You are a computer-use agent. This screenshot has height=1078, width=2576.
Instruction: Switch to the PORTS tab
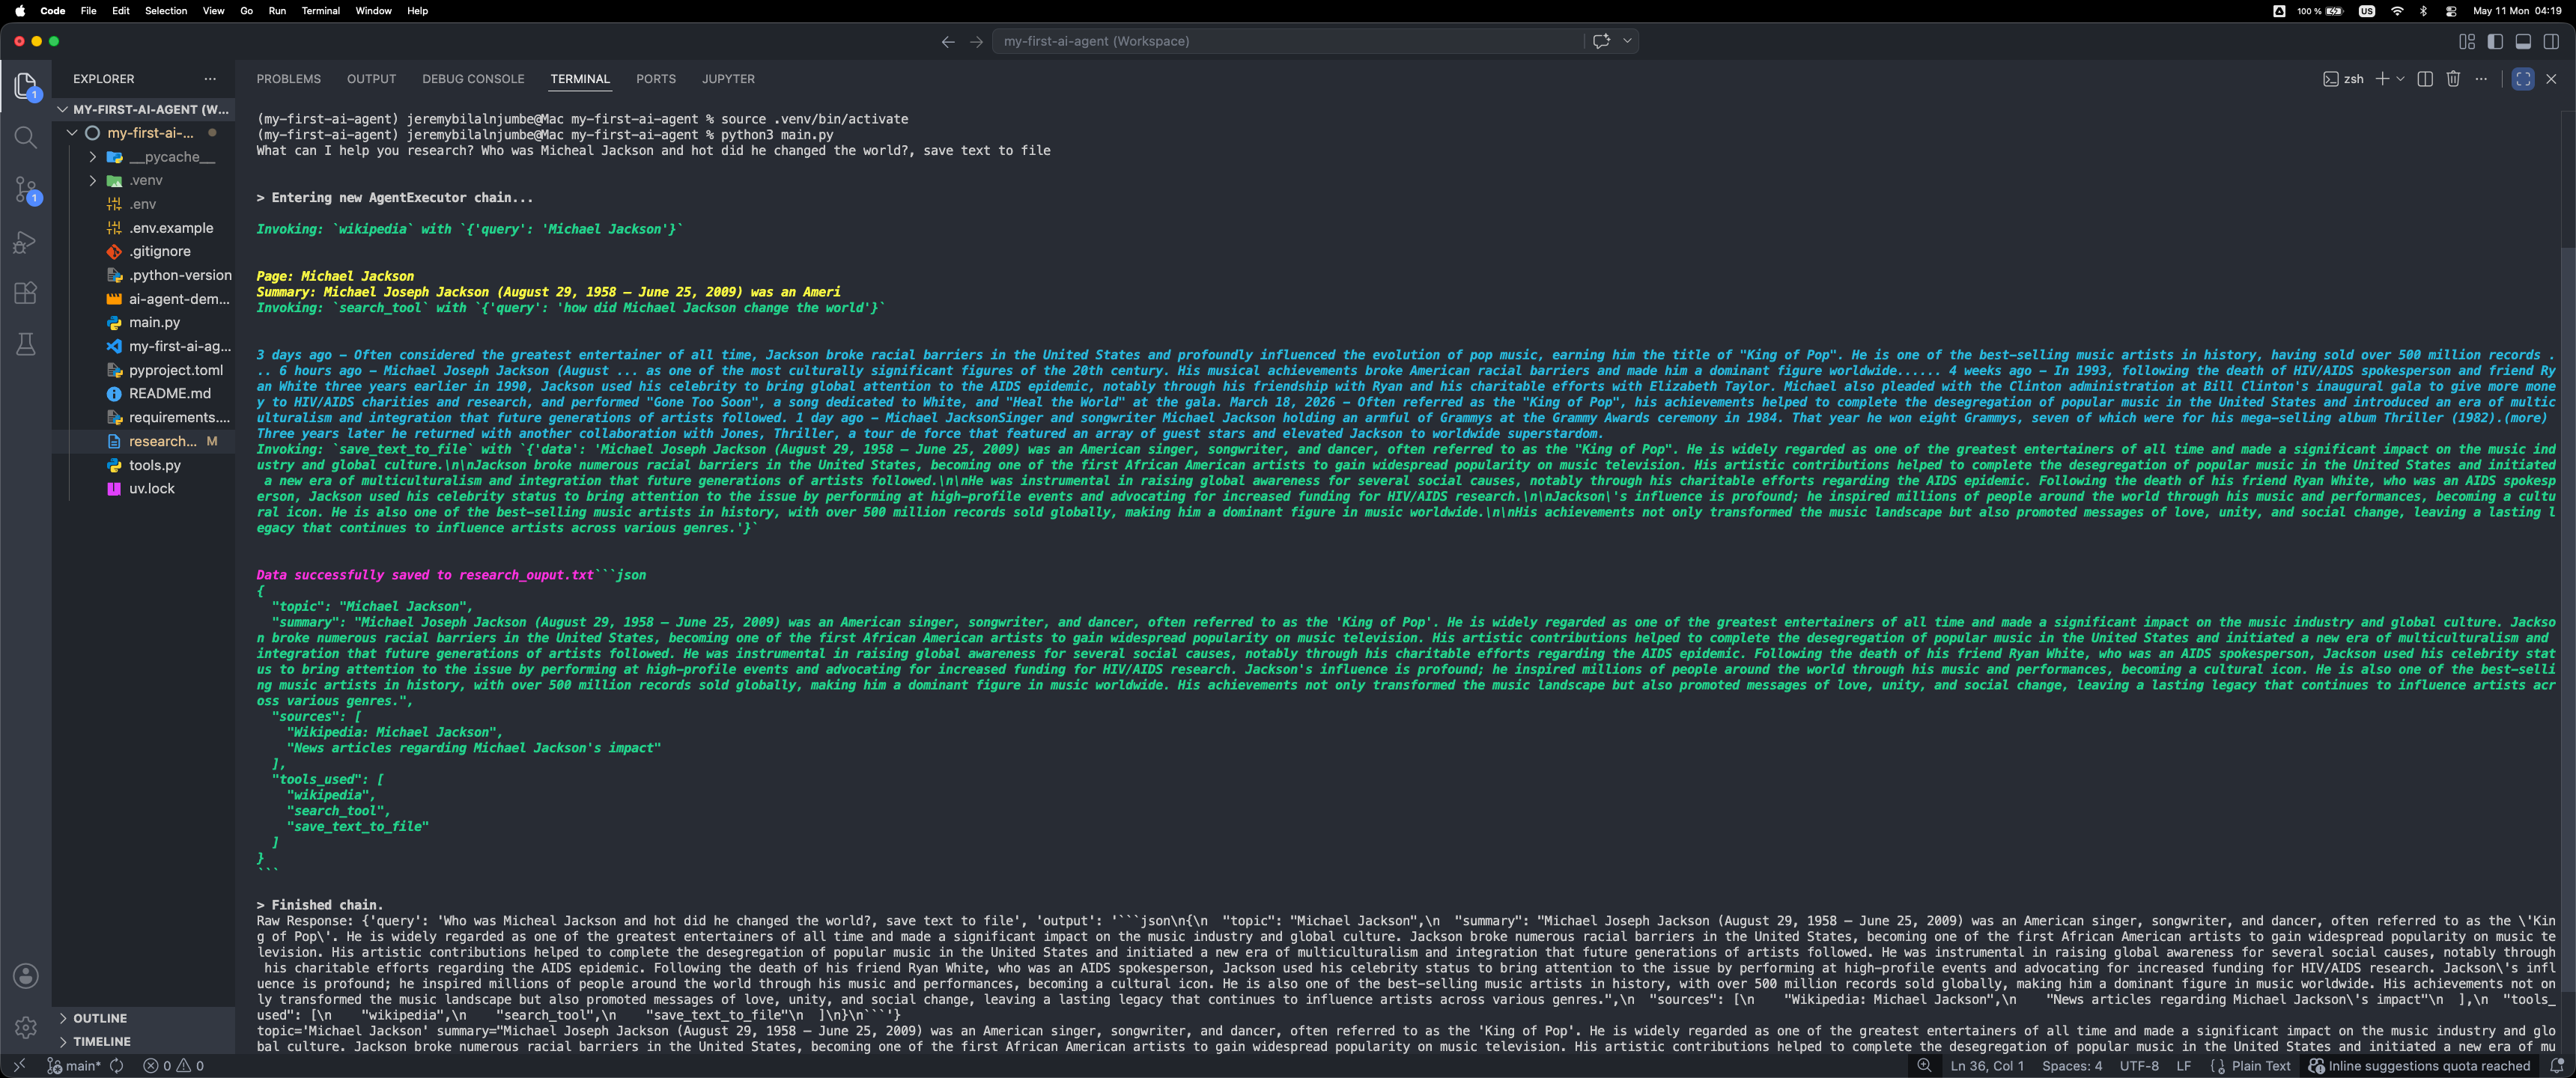(656, 79)
